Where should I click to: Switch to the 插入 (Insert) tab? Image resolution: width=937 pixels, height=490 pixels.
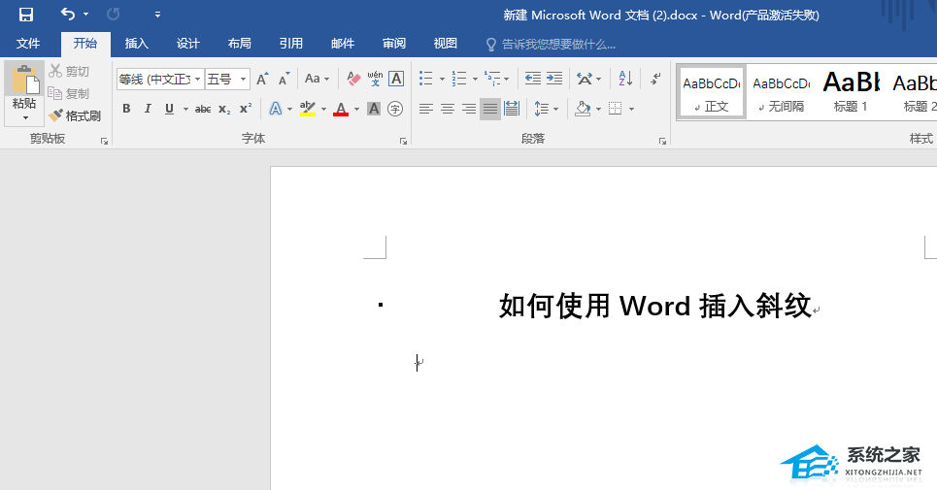pyautogui.click(x=137, y=44)
